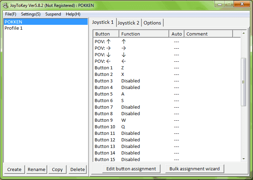Switch to the Joystick 1 tab
Screen dimensions: 253x180
pos(103,22)
